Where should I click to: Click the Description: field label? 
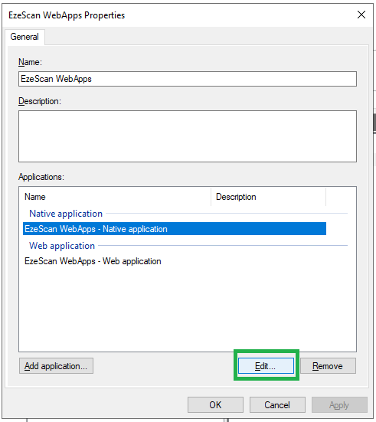click(40, 101)
